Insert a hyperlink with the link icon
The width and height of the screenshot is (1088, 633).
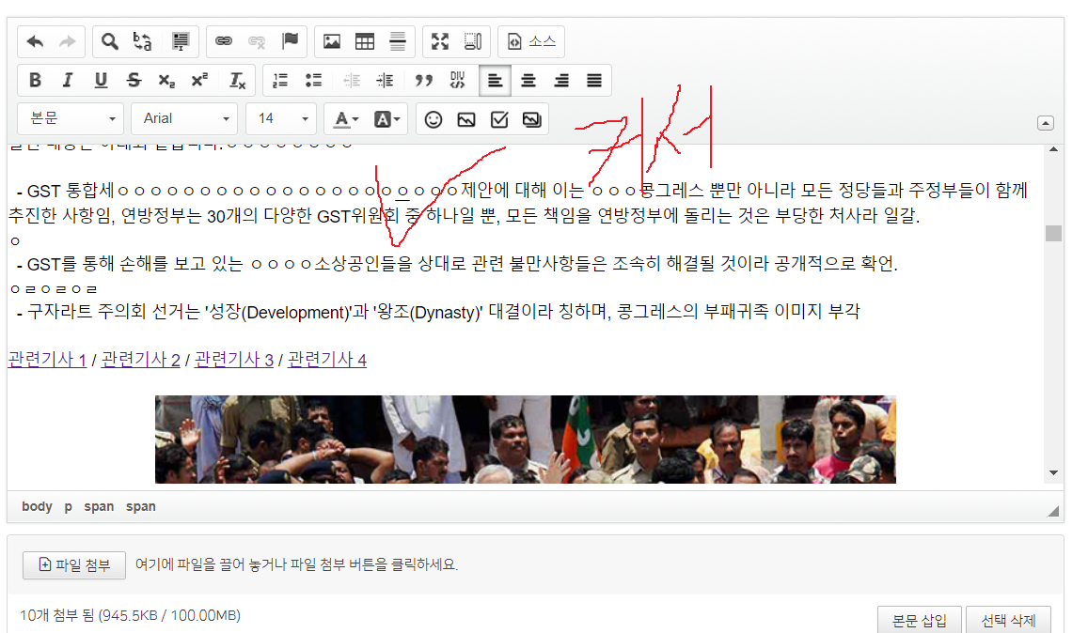224,41
